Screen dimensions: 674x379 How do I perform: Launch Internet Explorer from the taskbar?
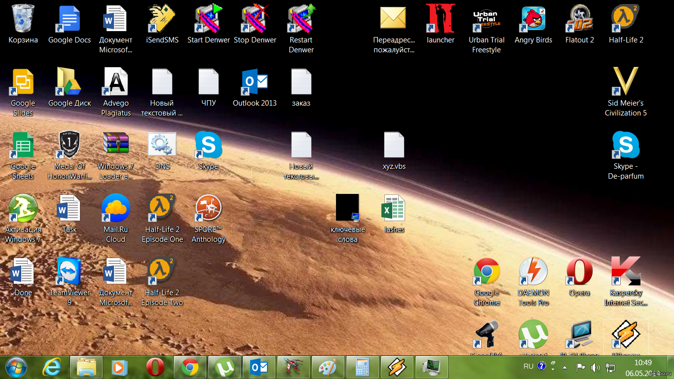click(52, 367)
